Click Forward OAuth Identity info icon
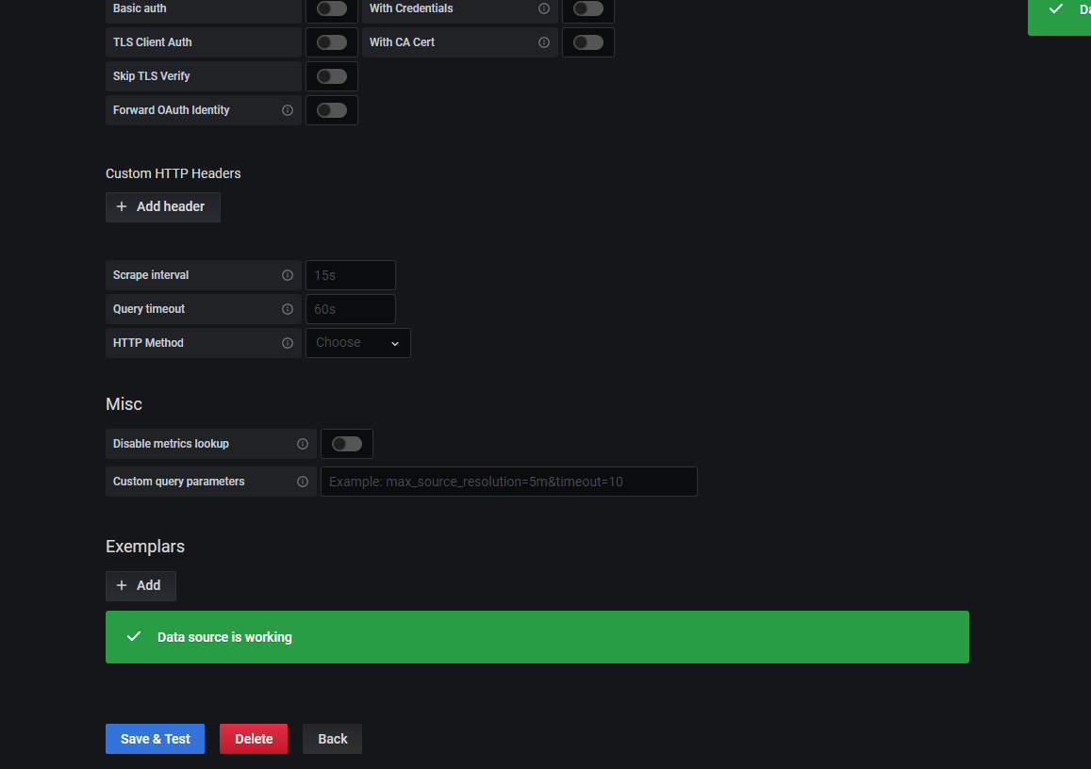The width and height of the screenshot is (1091, 769). pyautogui.click(x=288, y=110)
